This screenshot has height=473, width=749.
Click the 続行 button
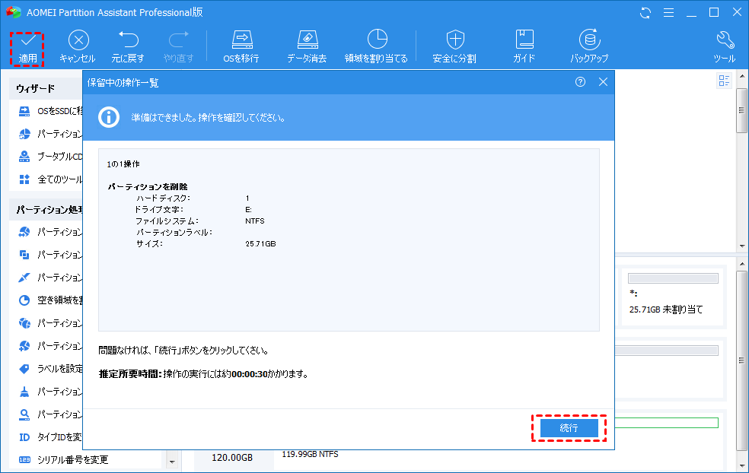click(x=569, y=428)
